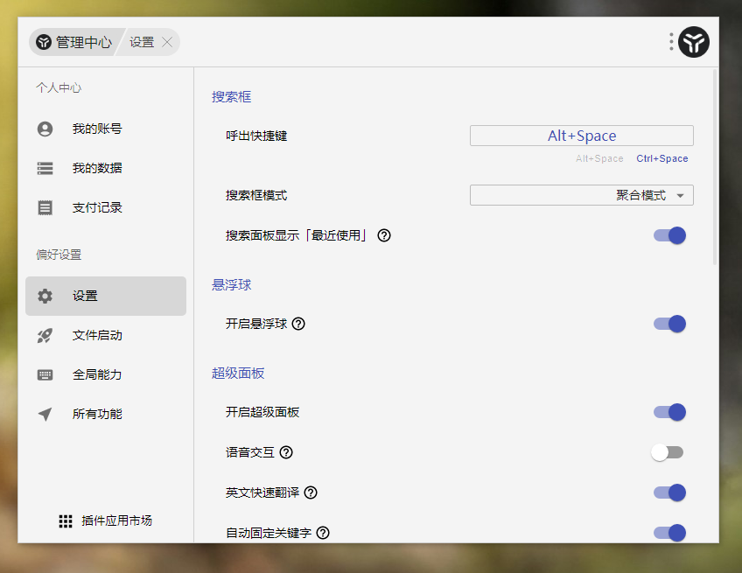742x573 pixels.
Task: Toggle 开启超级面板 switch
Action: click(669, 412)
